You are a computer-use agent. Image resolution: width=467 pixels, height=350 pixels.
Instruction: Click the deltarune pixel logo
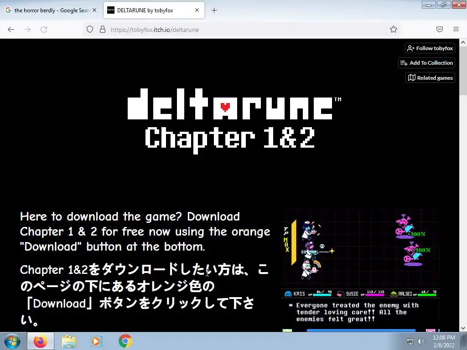pyautogui.click(x=234, y=104)
